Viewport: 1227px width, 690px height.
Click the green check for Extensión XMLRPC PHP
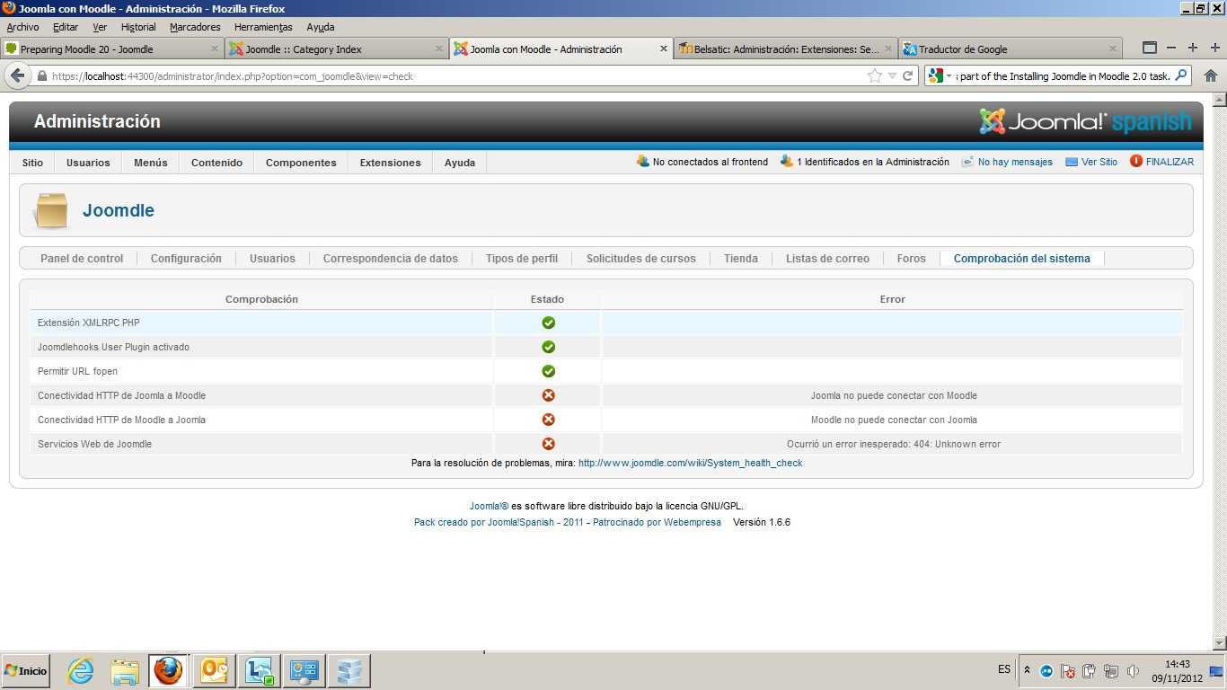(548, 323)
